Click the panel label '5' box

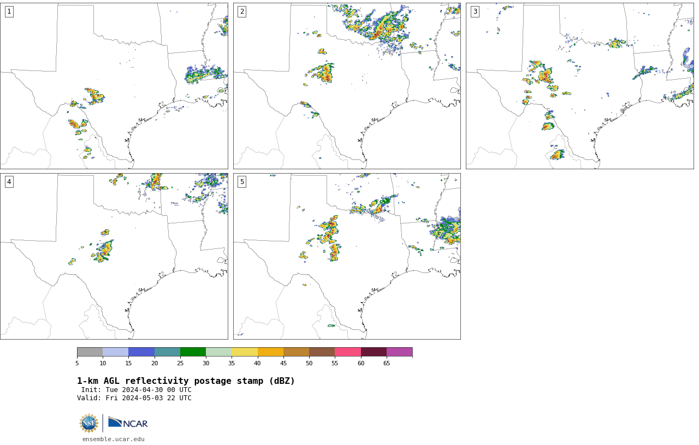[242, 182]
